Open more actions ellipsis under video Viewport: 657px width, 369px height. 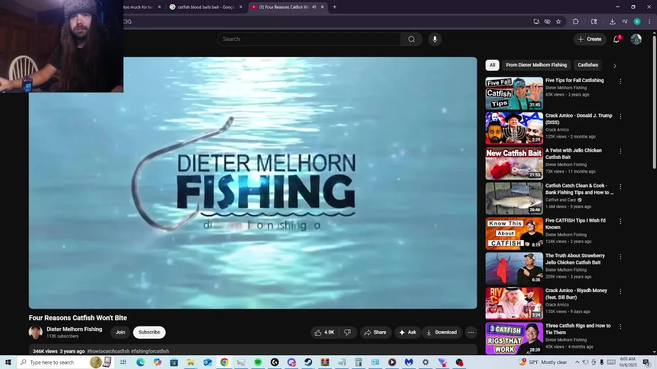coord(471,332)
